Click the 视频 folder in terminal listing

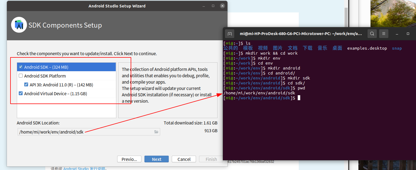263,48
